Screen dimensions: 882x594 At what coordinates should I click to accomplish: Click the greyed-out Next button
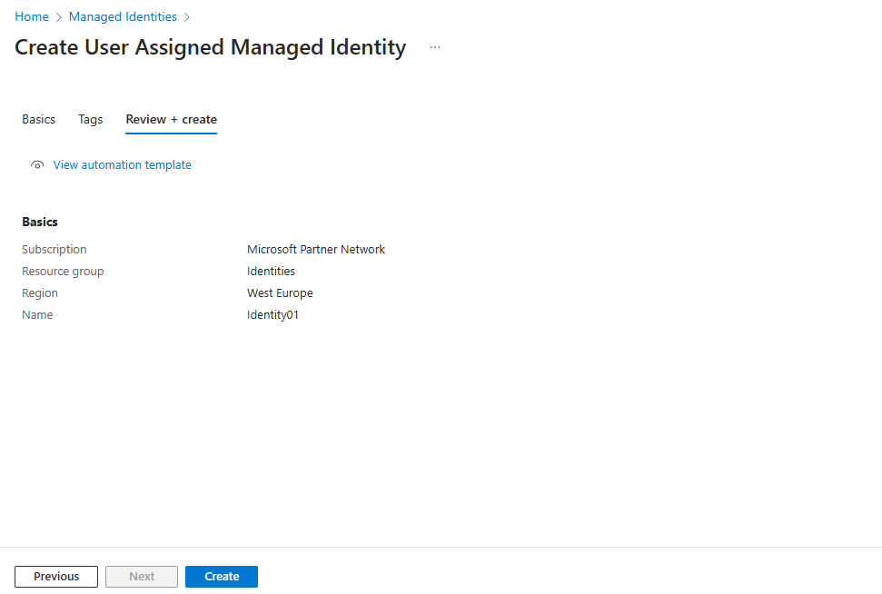[x=142, y=577]
